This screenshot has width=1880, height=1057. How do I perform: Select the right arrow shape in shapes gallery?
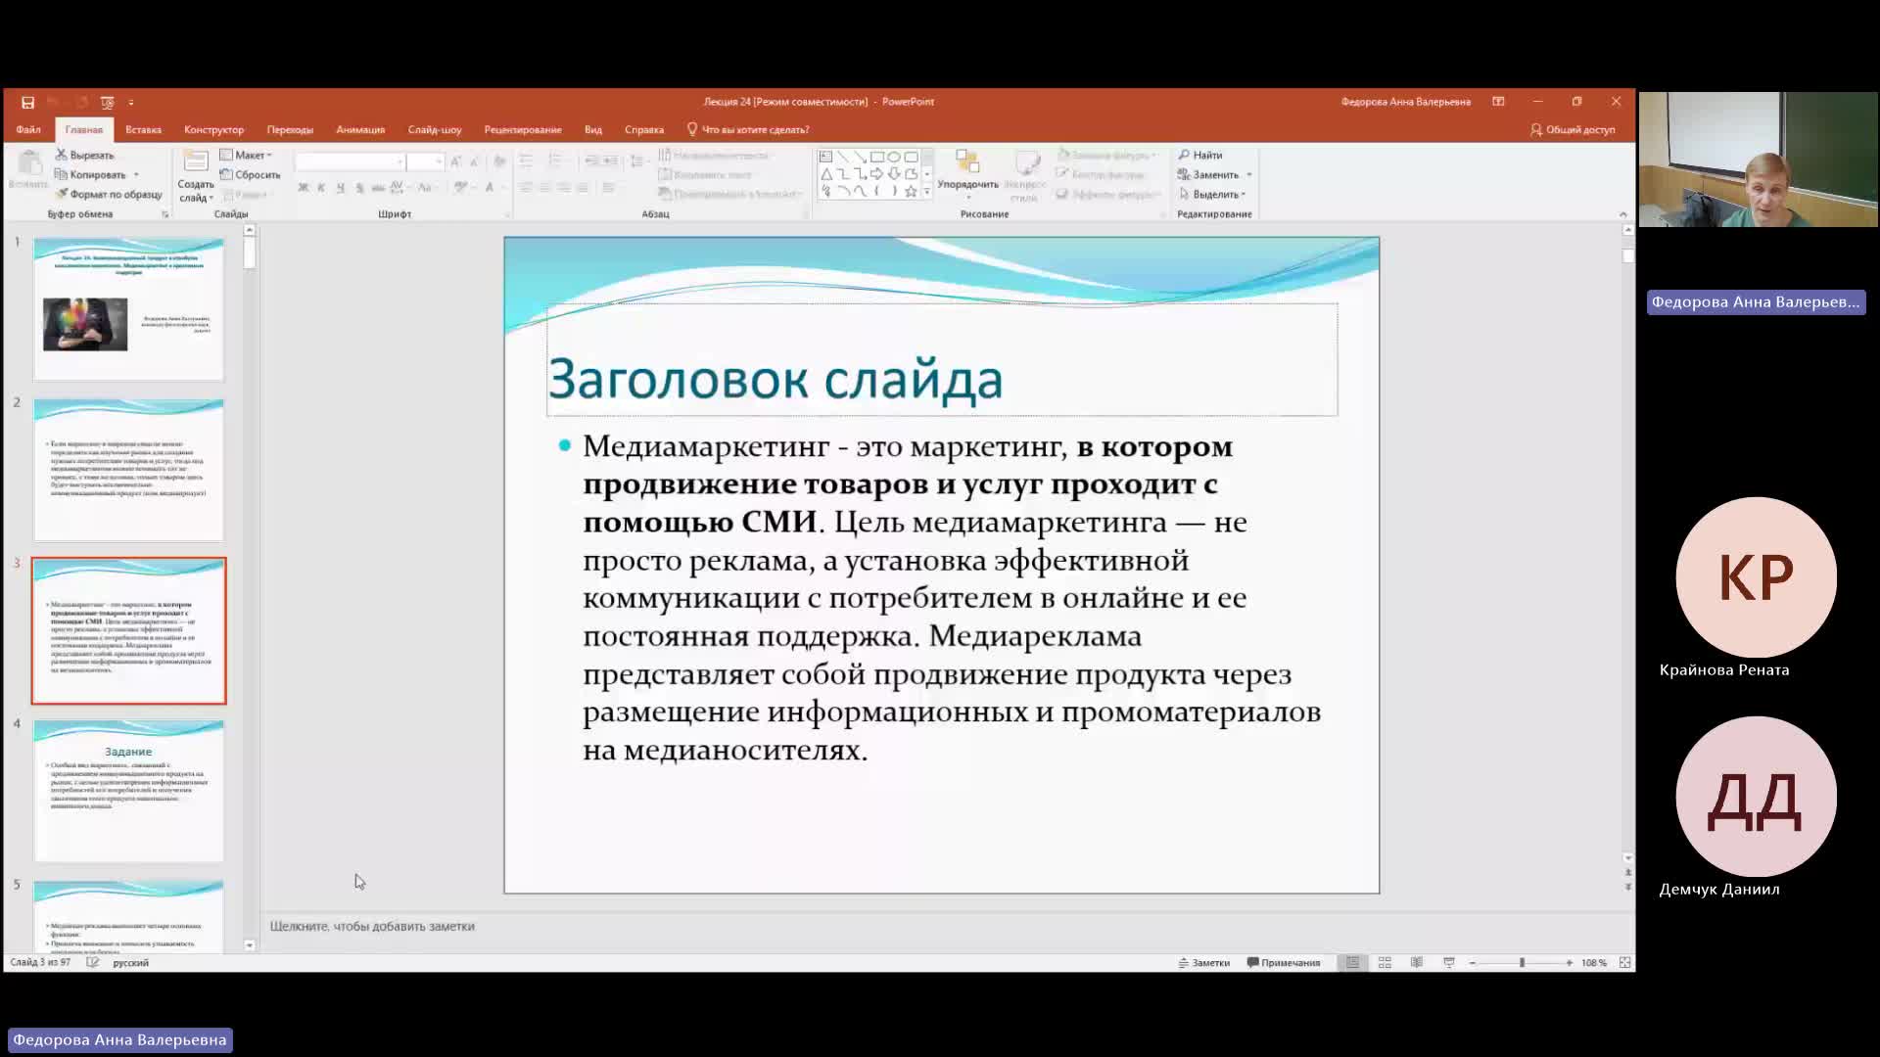coord(877,174)
